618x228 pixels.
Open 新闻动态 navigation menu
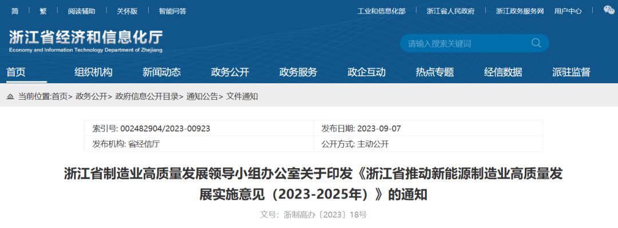coord(161,72)
